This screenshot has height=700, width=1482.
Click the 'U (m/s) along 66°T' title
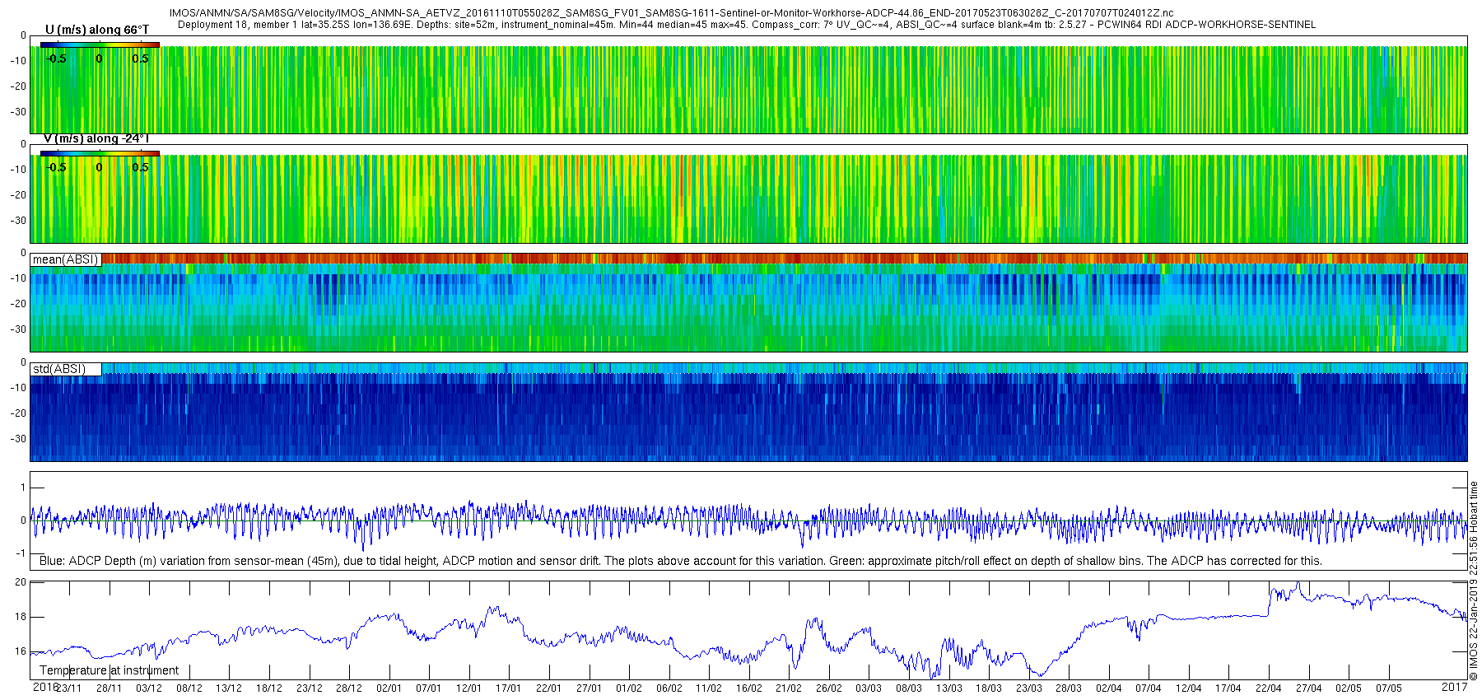(x=97, y=30)
